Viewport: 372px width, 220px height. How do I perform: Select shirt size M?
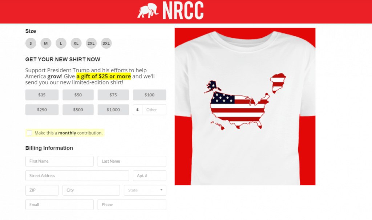click(x=46, y=44)
